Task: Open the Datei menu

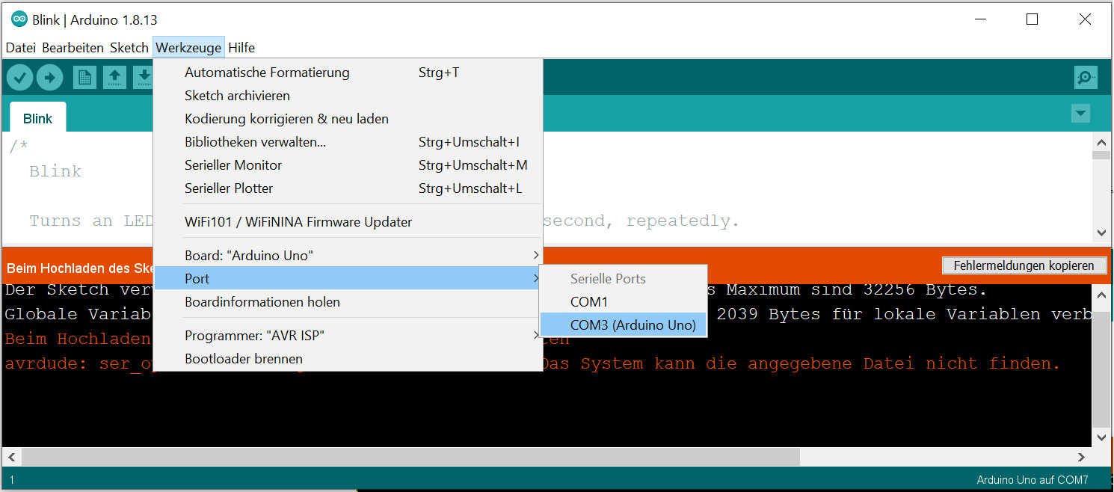Action: (x=21, y=48)
